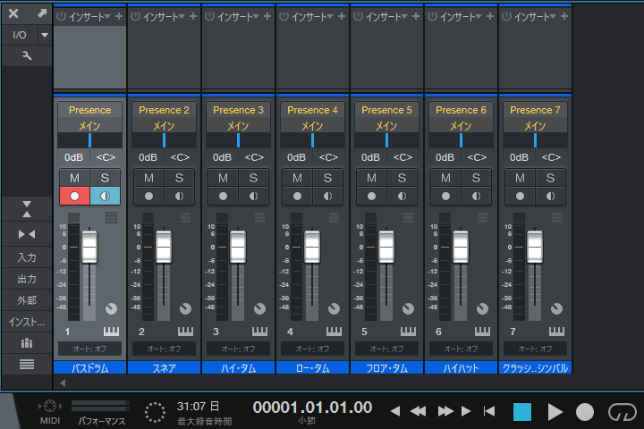Viewport: 644px width, 429px height.
Task: Open メイン output selector on Presence 5
Action: point(386,126)
